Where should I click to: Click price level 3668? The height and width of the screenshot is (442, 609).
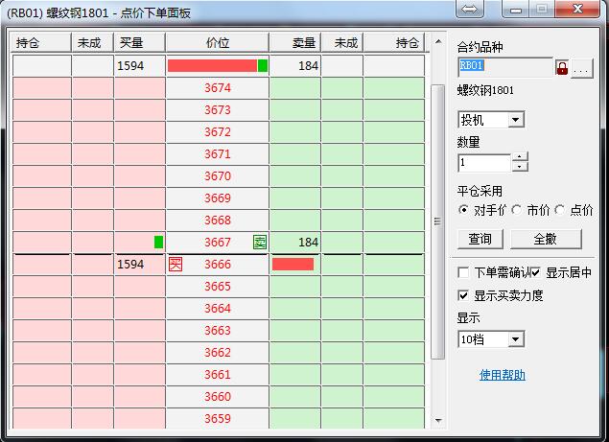pyautogui.click(x=218, y=221)
